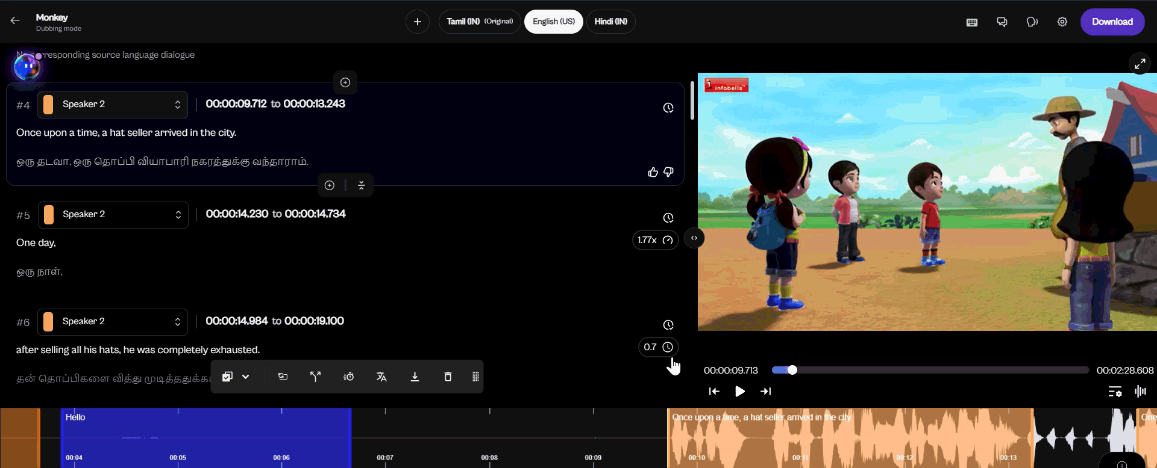
Task: Switch to Tamil (IN) Original tab
Action: click(480, 22)
